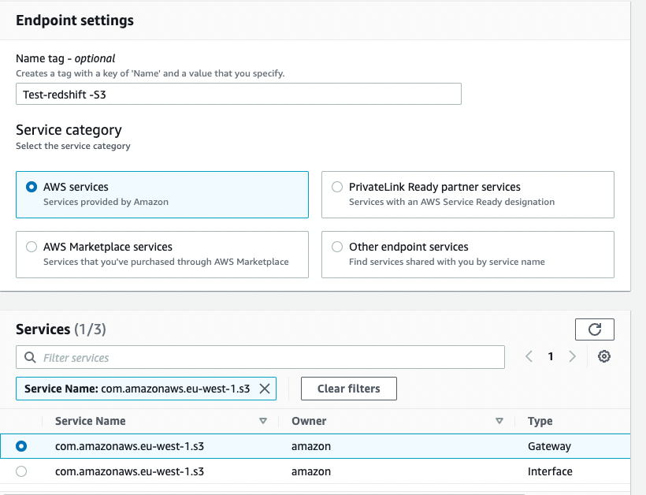Select the Interface type S3 service
646x495 pixels.
click(21, 472)
